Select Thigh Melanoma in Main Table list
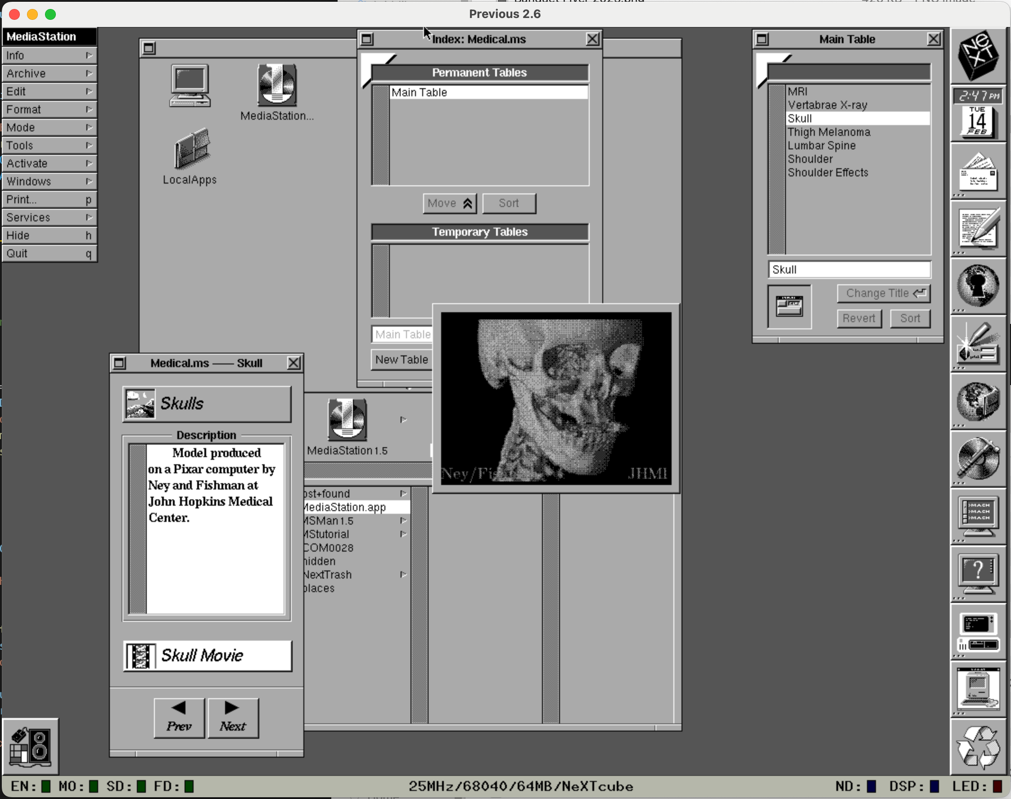 (x=829, y=132)
